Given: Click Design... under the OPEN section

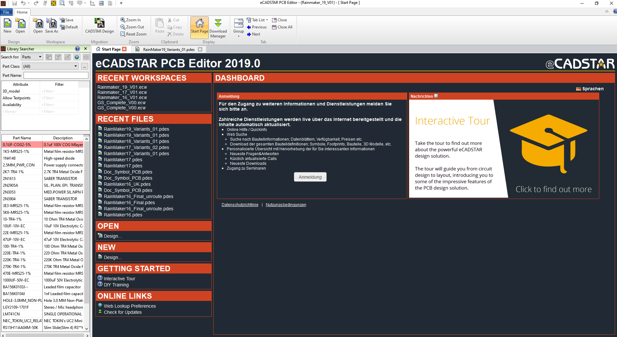Looking at the screenshot, I should [113, 236].
